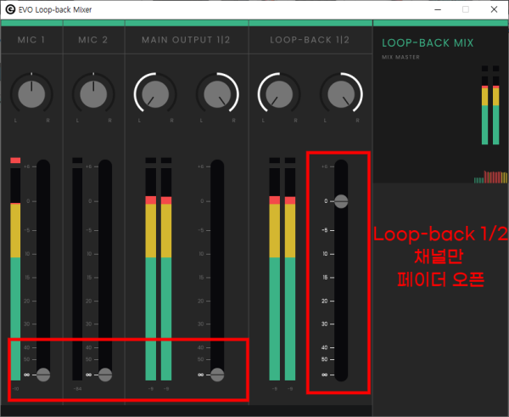Click the MIC 2 pan knob
This screenshot has height=417, width=509.
click(93, 94)
